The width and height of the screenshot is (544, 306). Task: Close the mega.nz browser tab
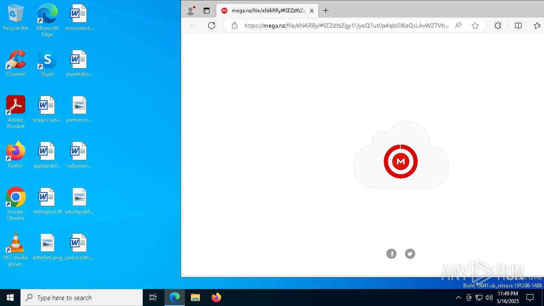(x=312, y=11)
